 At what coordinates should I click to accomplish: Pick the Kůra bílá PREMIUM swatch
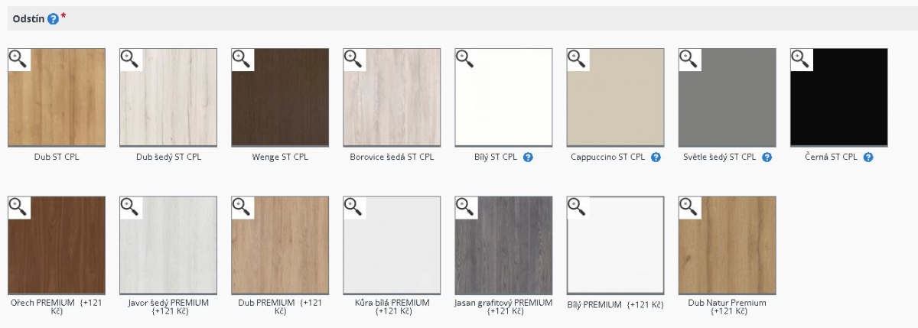[392, 245]
